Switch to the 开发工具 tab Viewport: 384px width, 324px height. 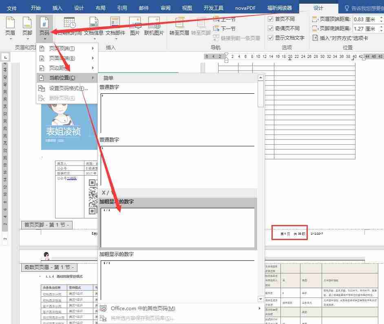click(213, 8)
